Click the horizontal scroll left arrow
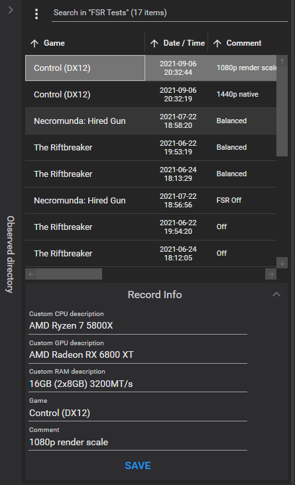295x485 pixels. [31, 274]
